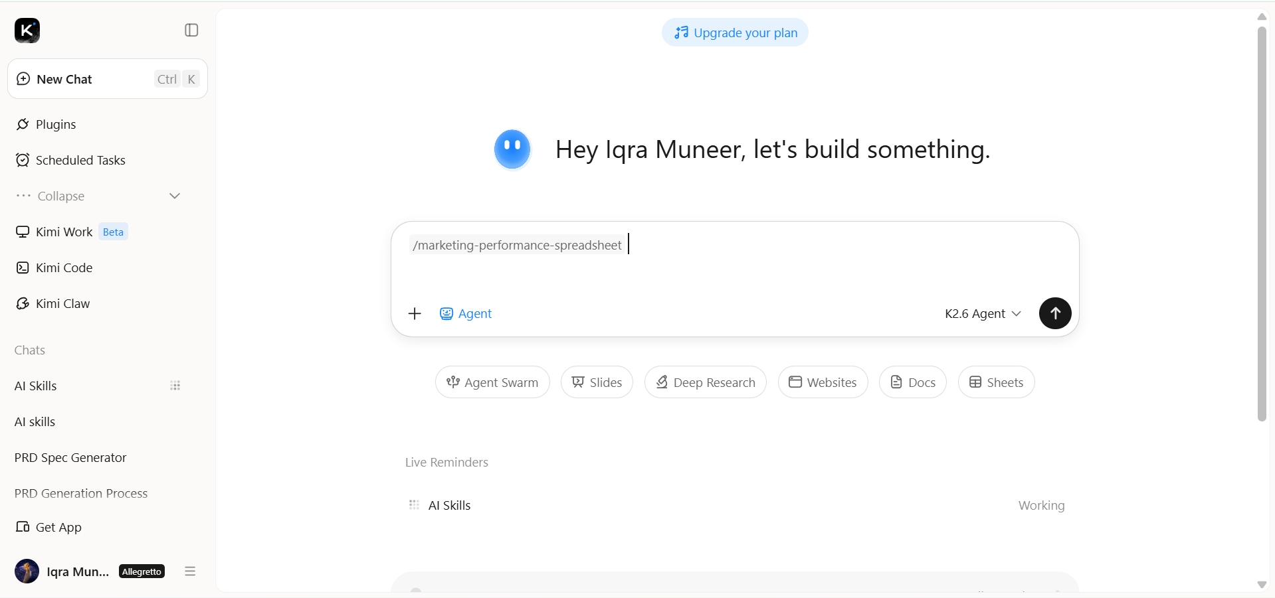Viewport: 1275px width, 598px height.
Task: Toggle Agent mode in the prompt box
Action: click(466, 314)
